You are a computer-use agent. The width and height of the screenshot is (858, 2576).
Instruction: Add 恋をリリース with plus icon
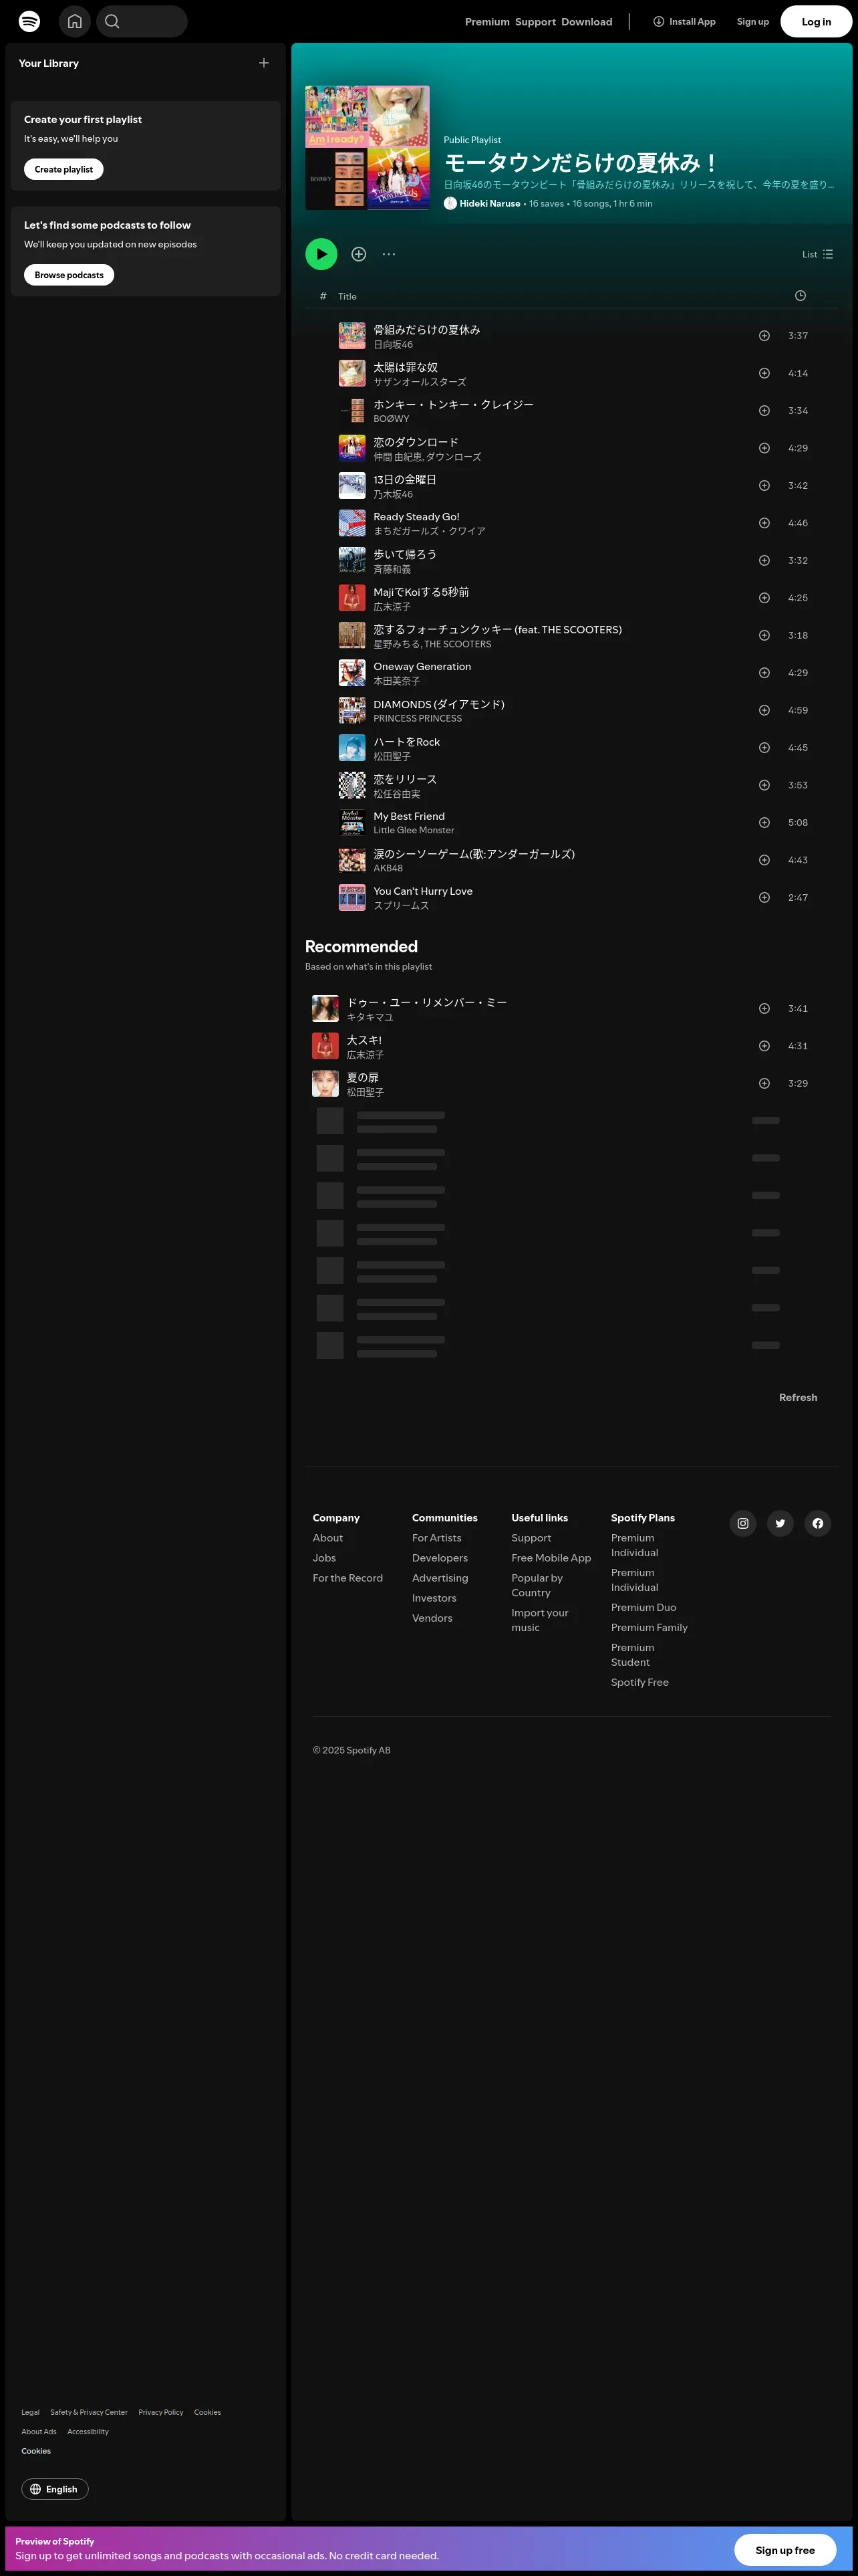(x=764, y=785)
